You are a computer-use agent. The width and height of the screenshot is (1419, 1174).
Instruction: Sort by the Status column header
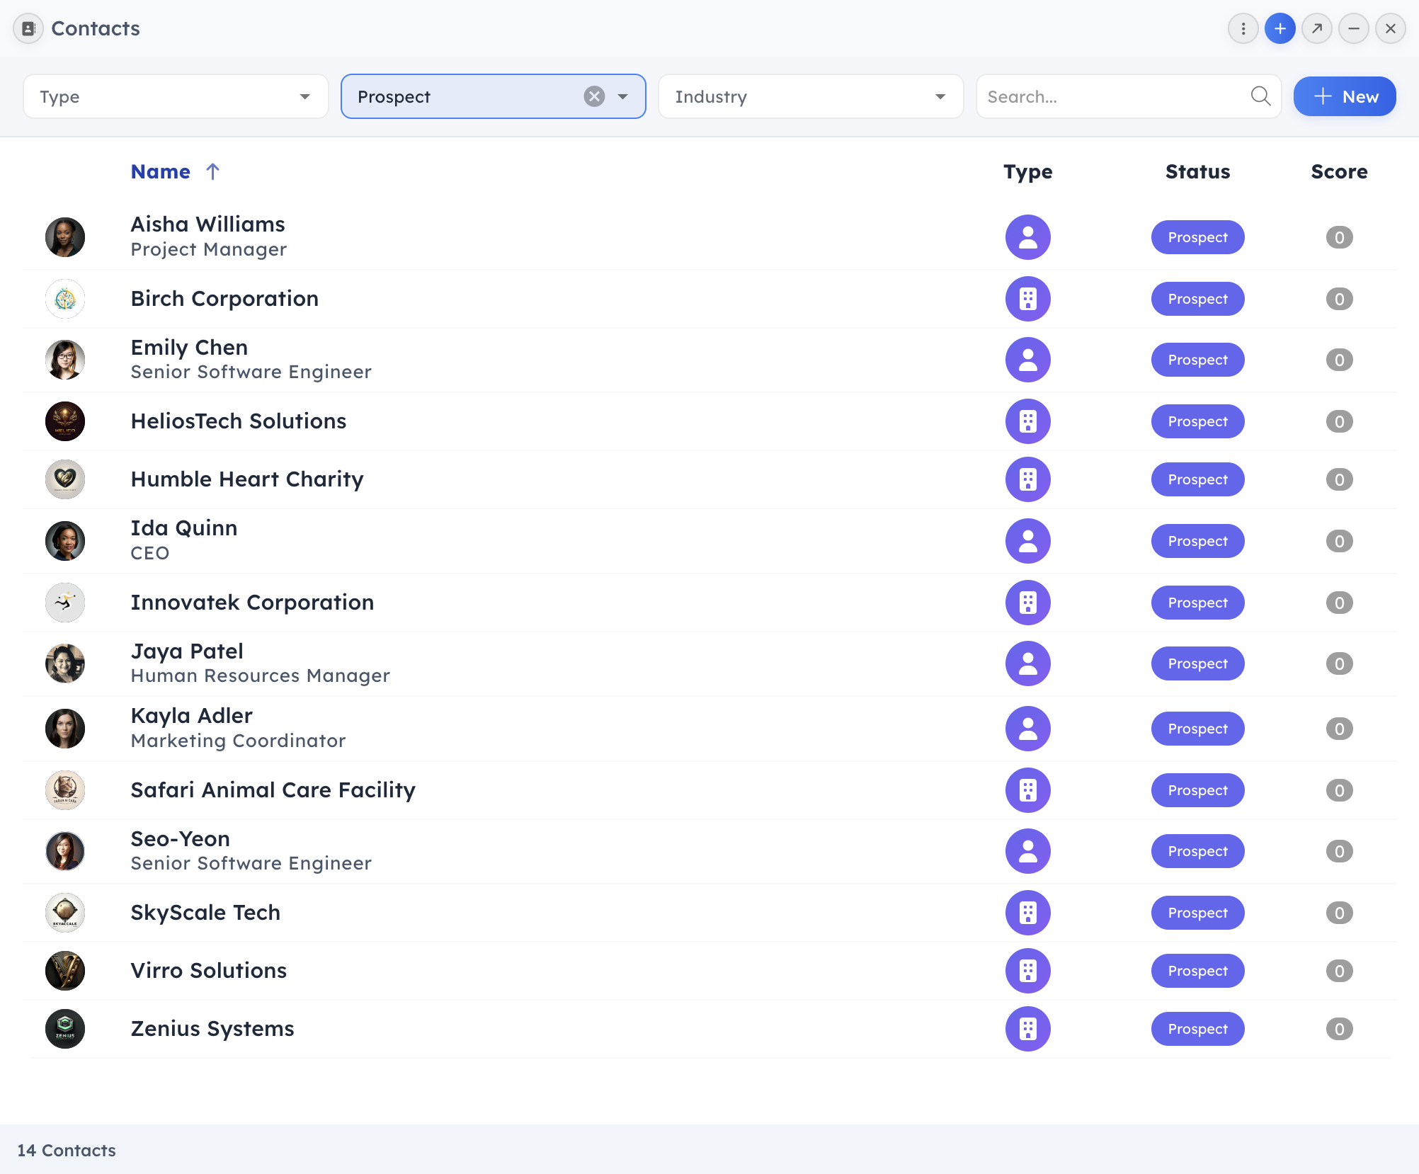(1197, 171)
